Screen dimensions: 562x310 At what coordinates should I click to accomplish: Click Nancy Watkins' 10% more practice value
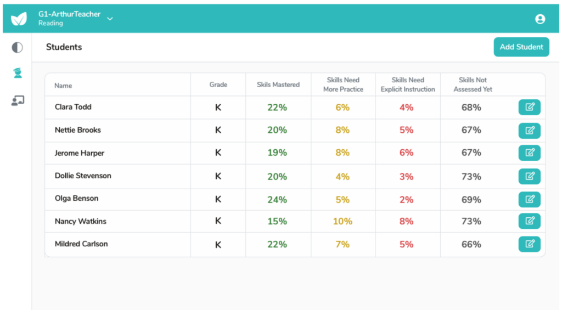[x=342, y=222]
